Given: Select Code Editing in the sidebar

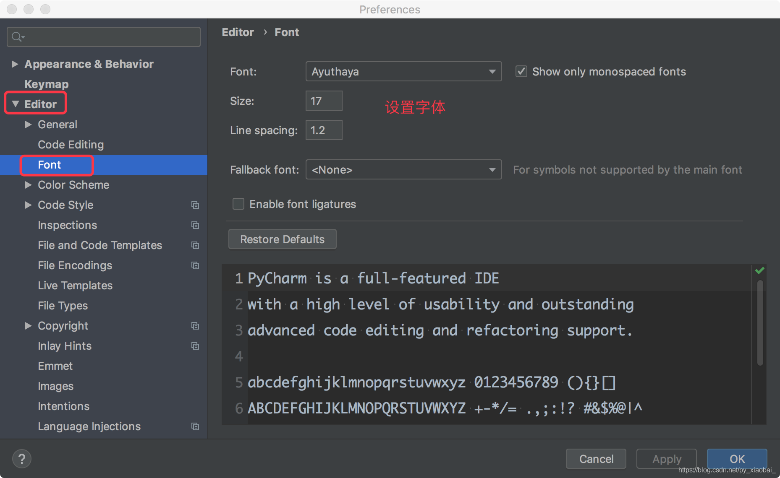Looking at the screenshot, I should (x=71, y=145).
